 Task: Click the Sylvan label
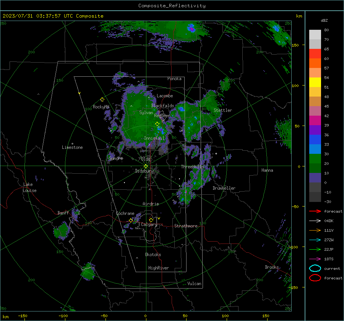point(146,113)
